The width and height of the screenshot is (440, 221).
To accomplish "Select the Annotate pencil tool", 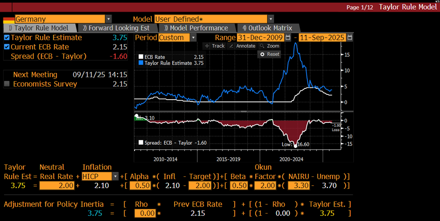I will tap(243, 46).
